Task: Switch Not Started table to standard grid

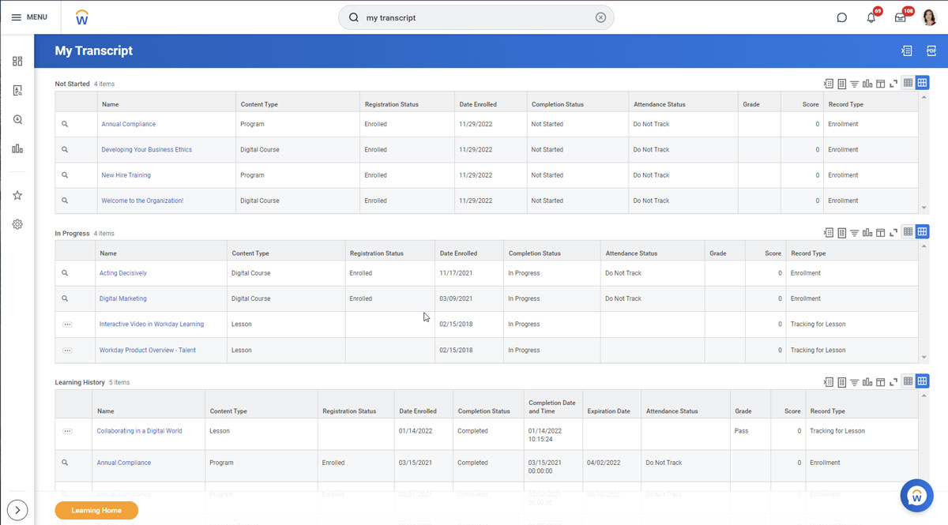Action: click(x=922, y=83)
